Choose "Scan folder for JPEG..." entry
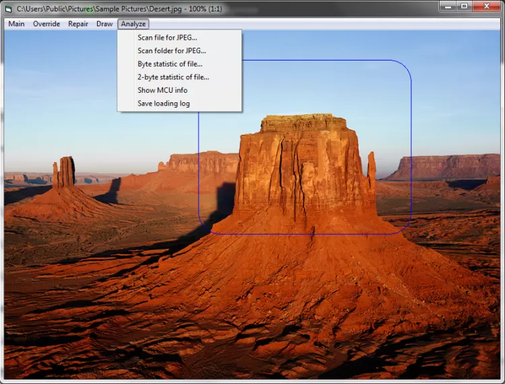This screenshot has width=505, height=384. point(172,50)
